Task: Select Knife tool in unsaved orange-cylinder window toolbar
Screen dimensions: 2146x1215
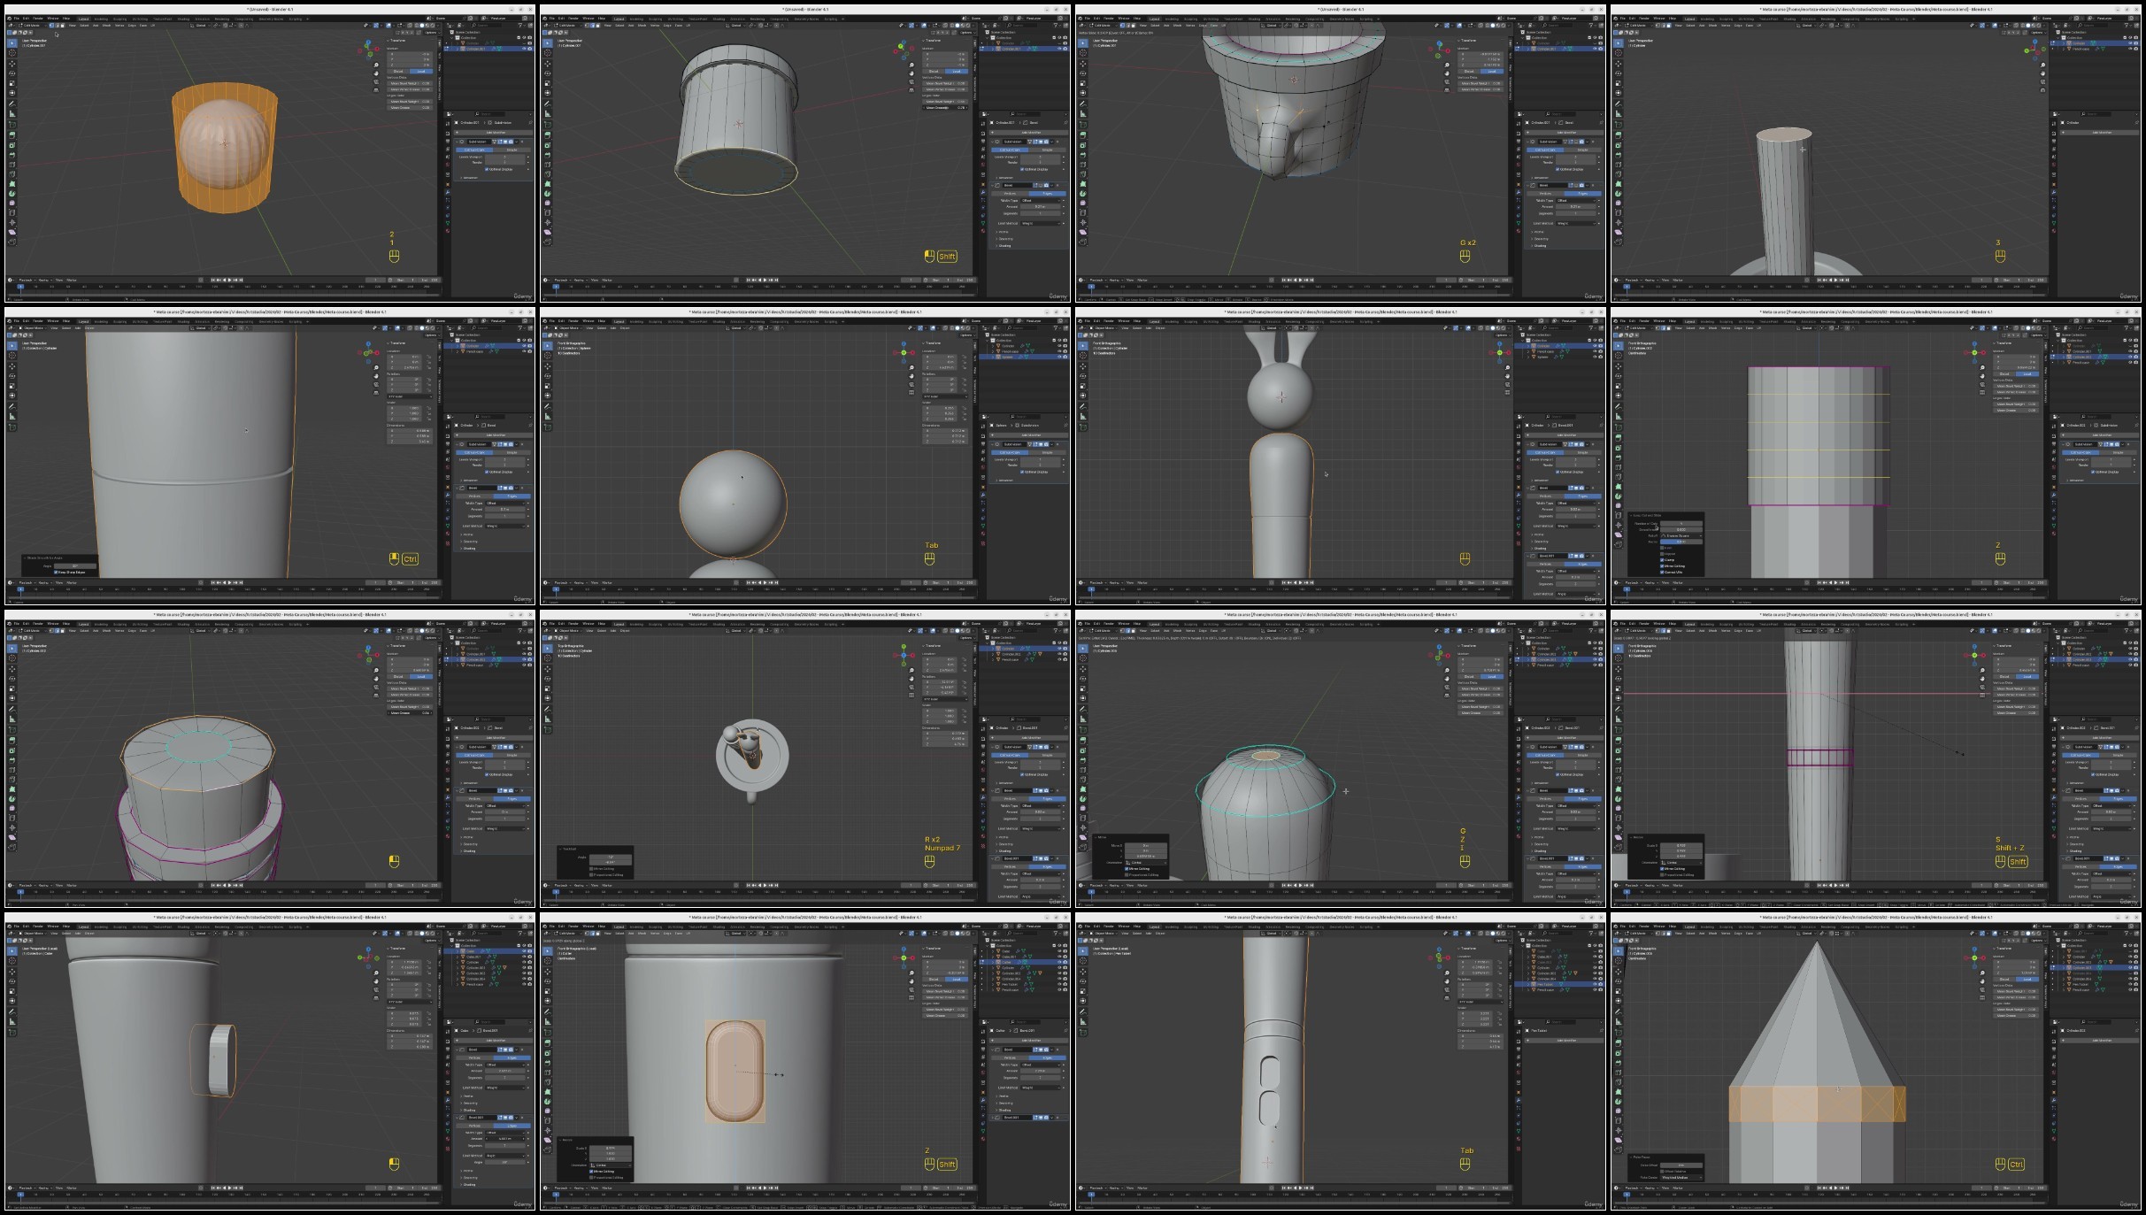Action: [12, 173]
